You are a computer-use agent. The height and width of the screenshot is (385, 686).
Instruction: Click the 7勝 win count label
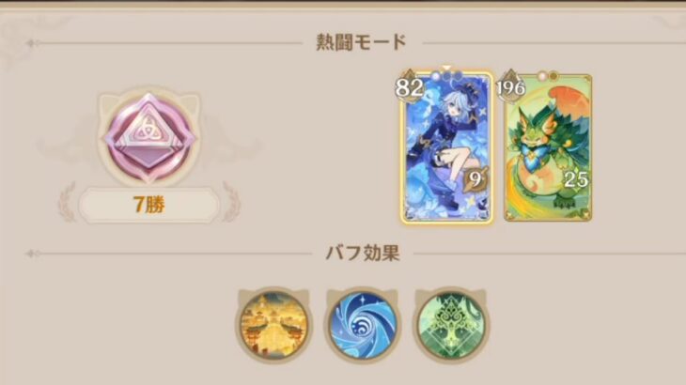(148, 205)
